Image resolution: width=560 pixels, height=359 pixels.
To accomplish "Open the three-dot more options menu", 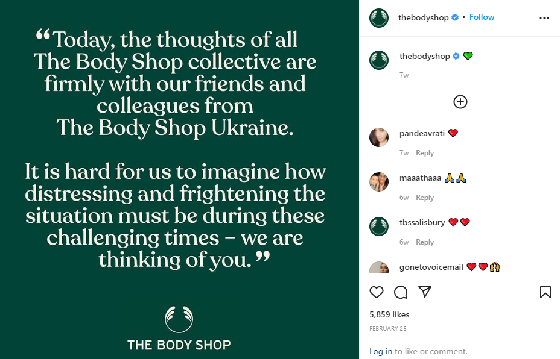I will [x=544, y=18].
